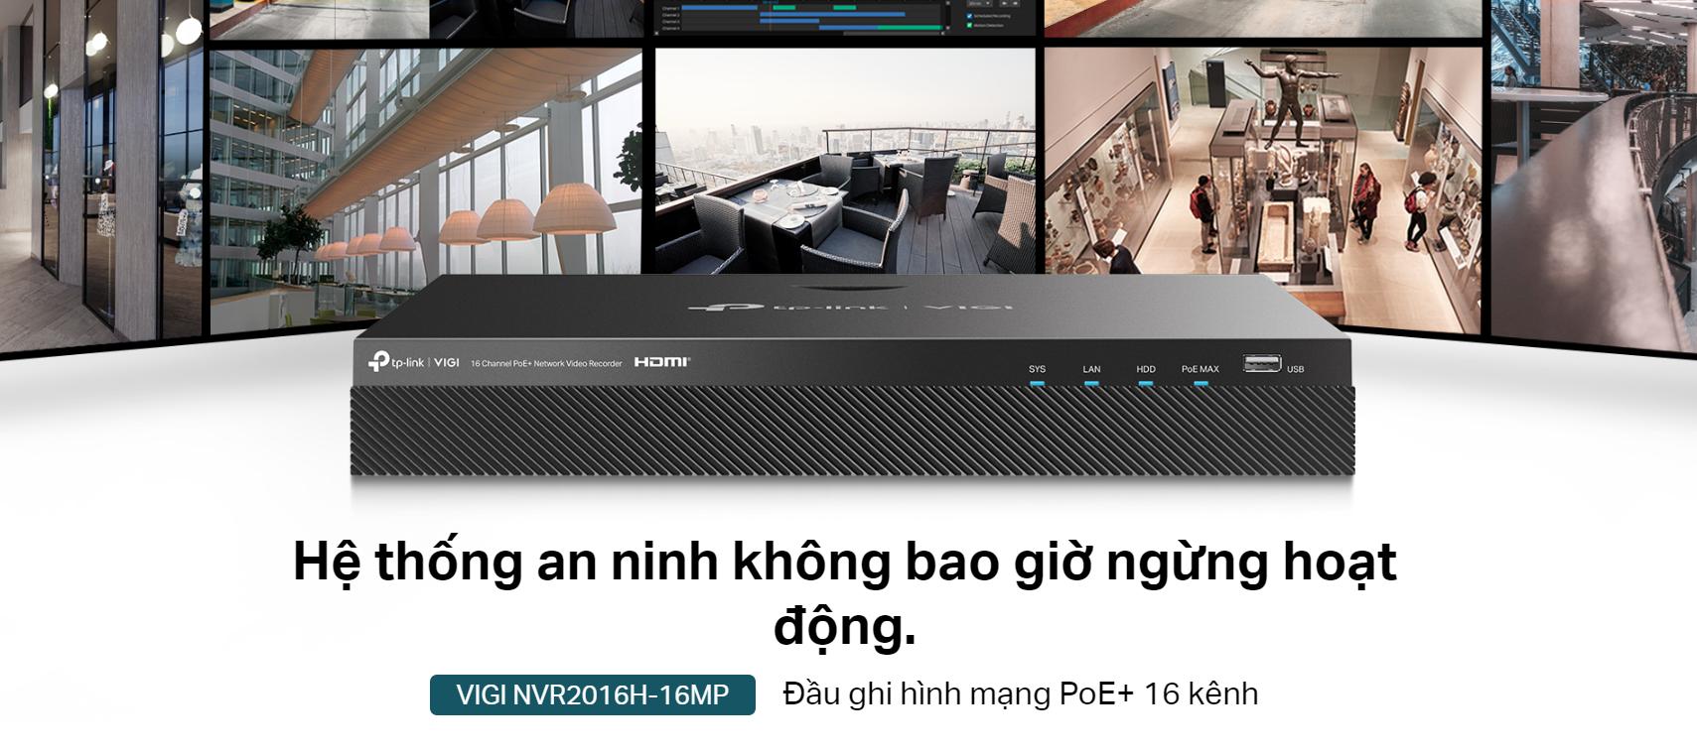Click the "16 Channel PoE+ Network Video Recorder" label
1697x754 pixels.
546,364
